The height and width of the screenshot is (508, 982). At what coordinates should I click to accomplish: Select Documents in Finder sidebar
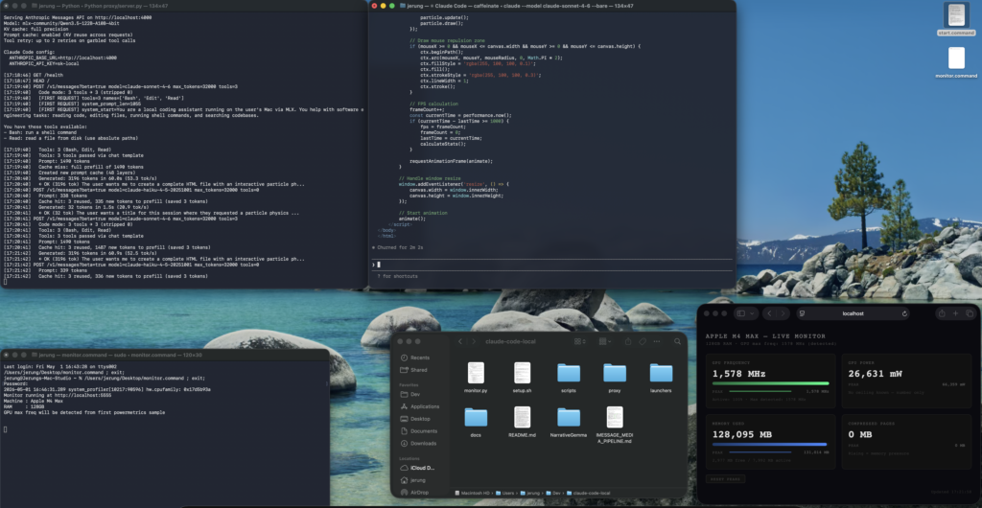(418, 431)
